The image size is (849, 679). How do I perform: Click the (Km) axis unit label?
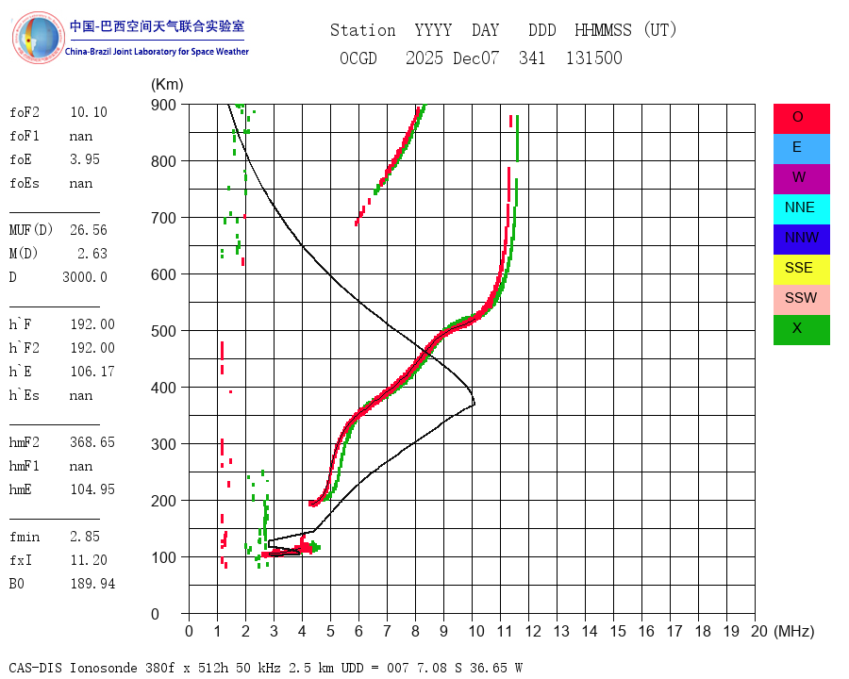click(167, 85)
